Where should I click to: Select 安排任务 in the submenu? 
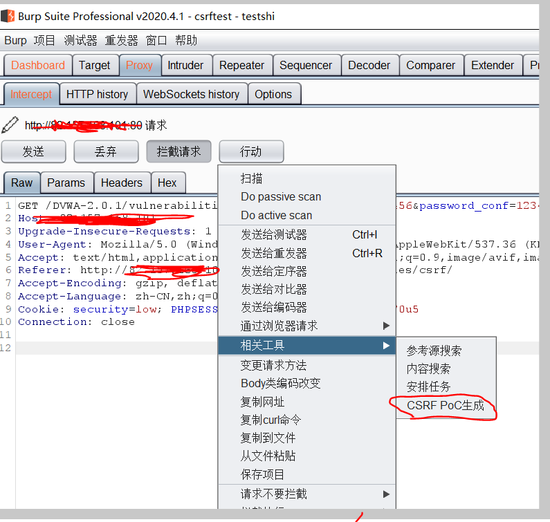(446, 386)
